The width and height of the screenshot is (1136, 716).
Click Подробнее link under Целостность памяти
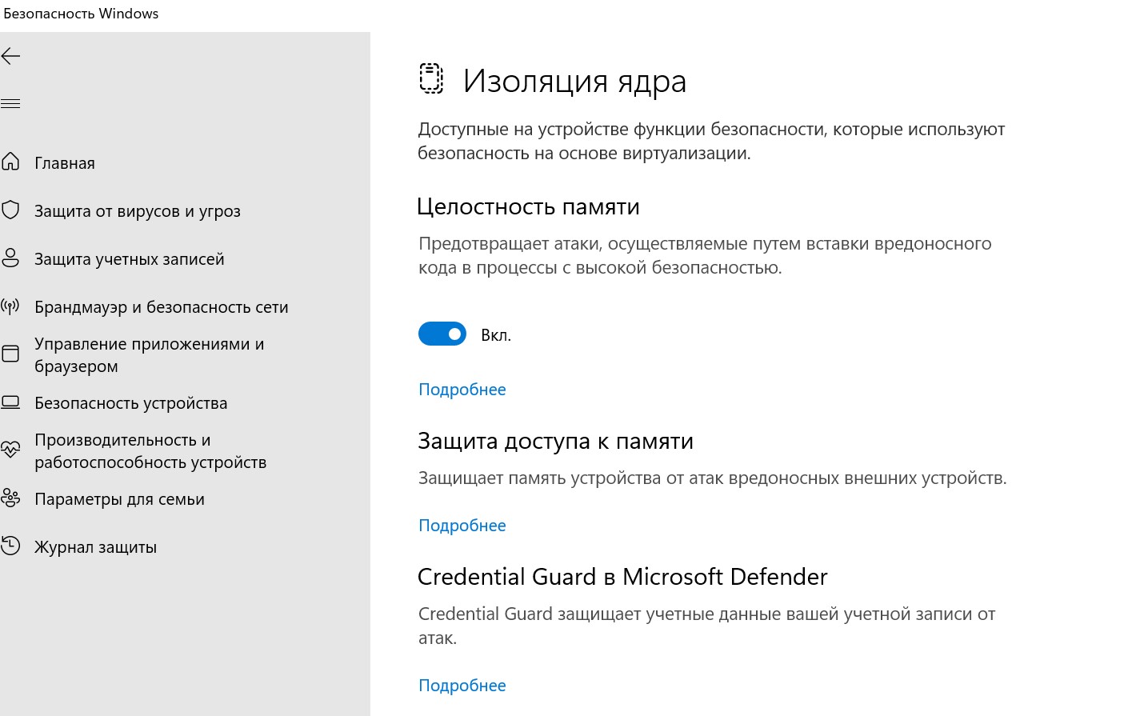point(462,390)
